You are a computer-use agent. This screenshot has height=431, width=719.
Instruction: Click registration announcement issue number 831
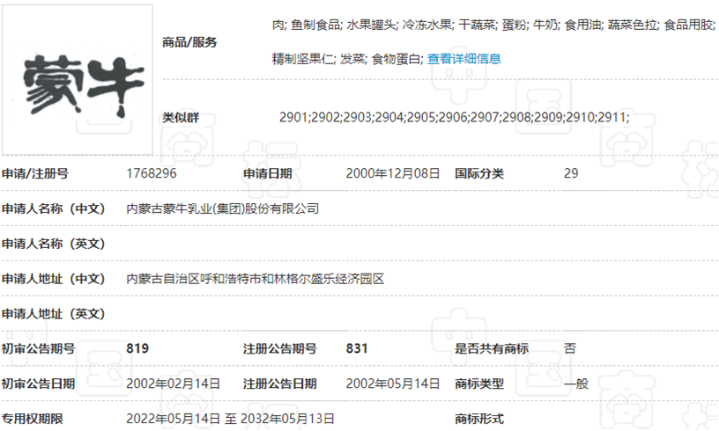358,348
